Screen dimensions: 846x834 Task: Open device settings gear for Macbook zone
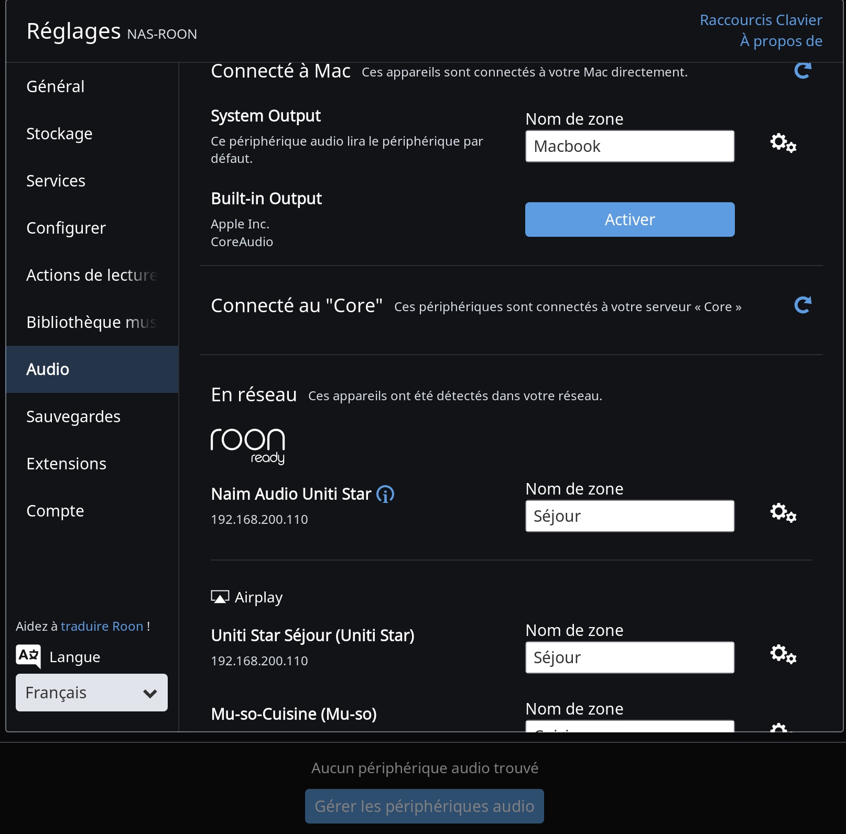pos(783,142)
